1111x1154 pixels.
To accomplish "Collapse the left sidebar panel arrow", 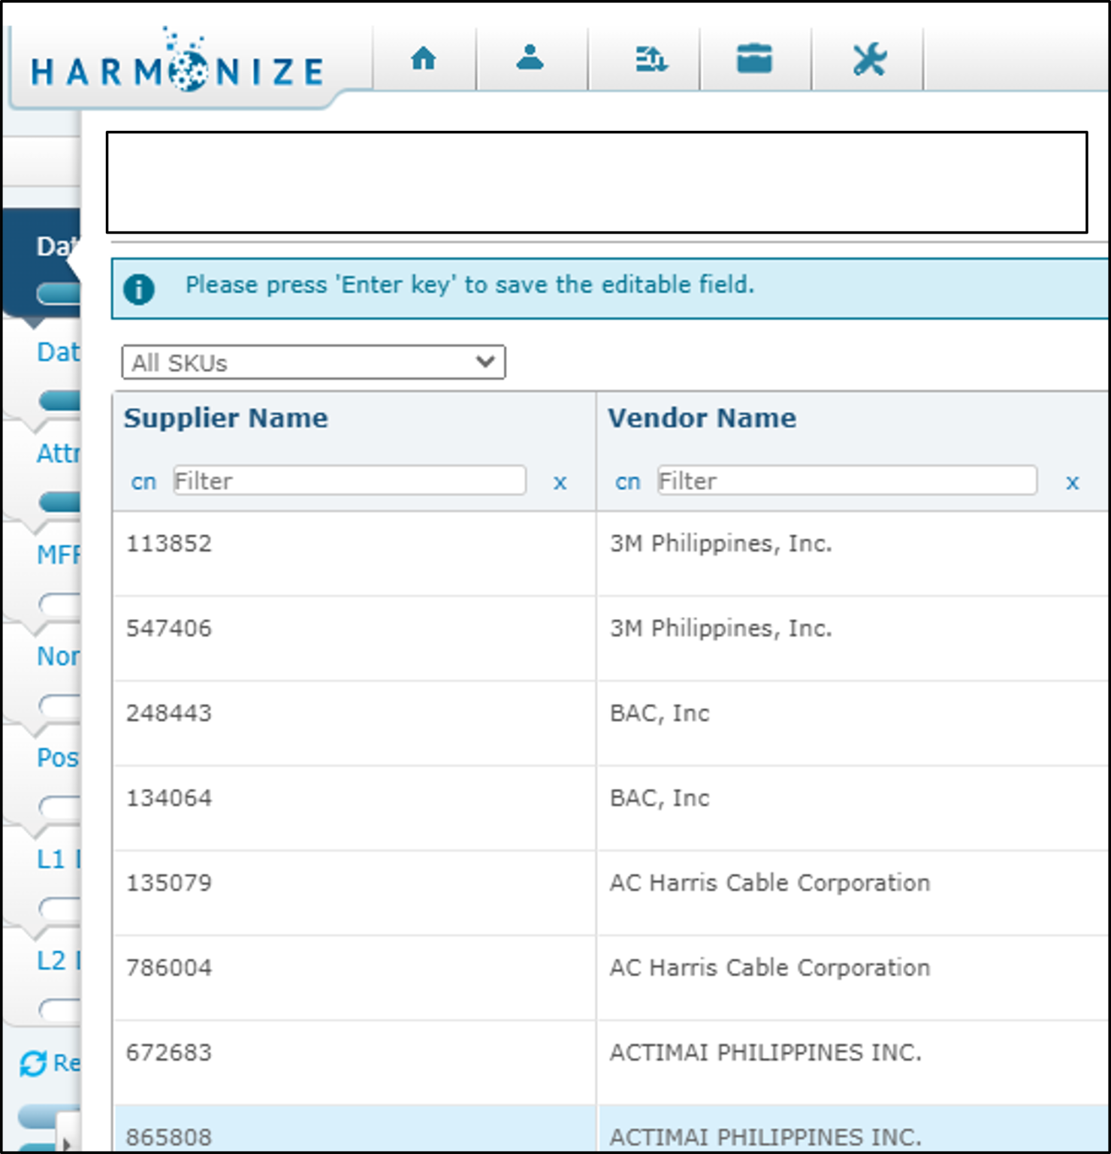I will pos(68,1141).
